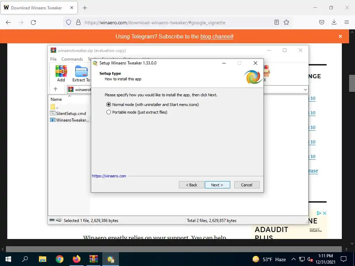
Task: Select the WinaeroTweaker file in WinRAR
Action: click(x=70, y=120)
